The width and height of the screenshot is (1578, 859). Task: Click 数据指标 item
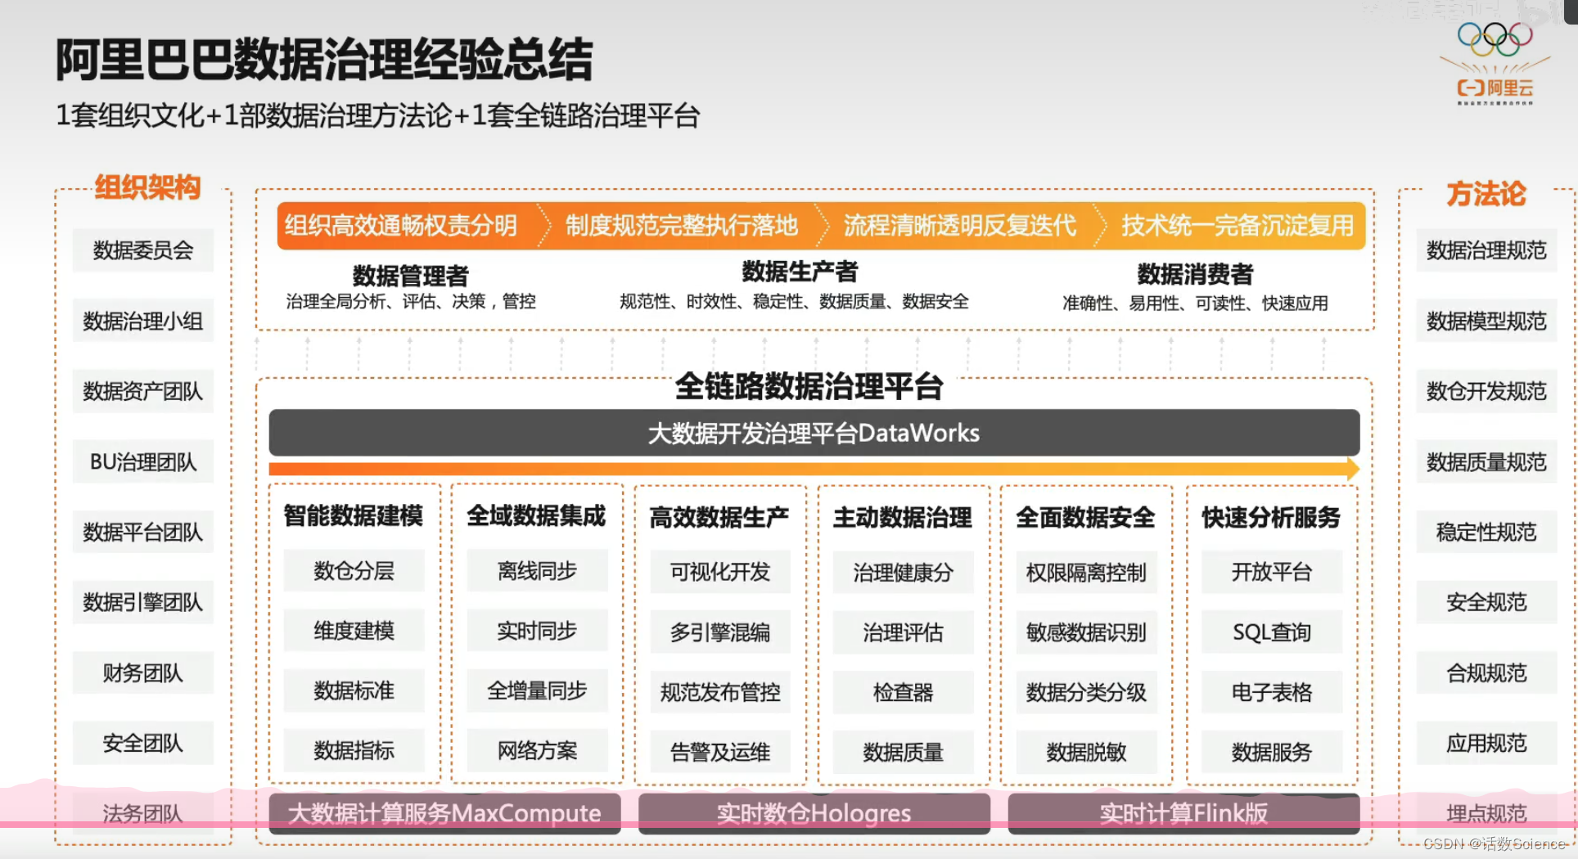(x=354, y=750)
